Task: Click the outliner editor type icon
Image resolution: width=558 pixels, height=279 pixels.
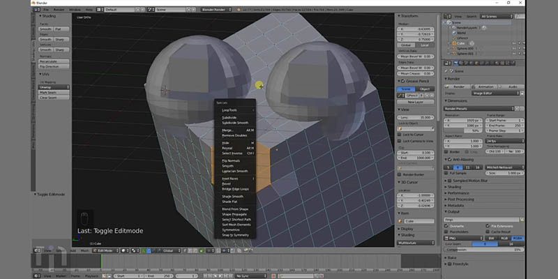Action: point(447,16)
